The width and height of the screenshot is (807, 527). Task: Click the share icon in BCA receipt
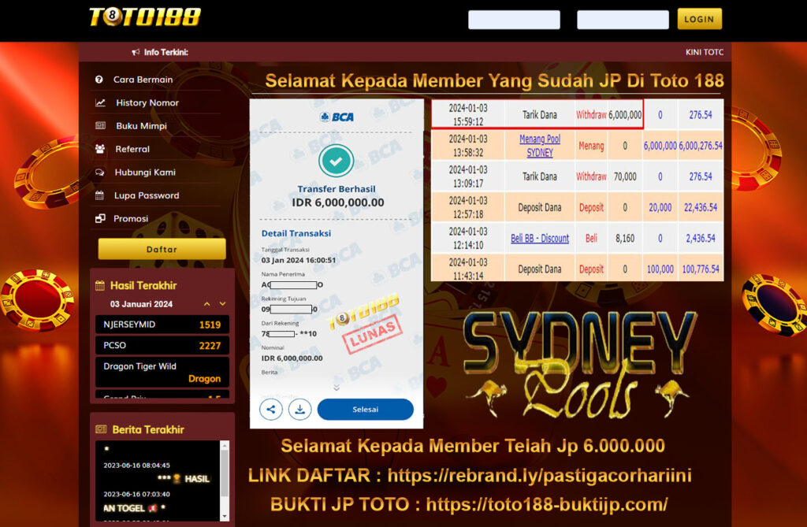click(271, 409)
